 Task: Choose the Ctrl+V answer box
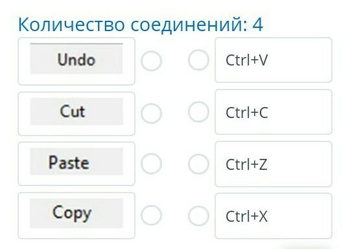click(274, 60)
